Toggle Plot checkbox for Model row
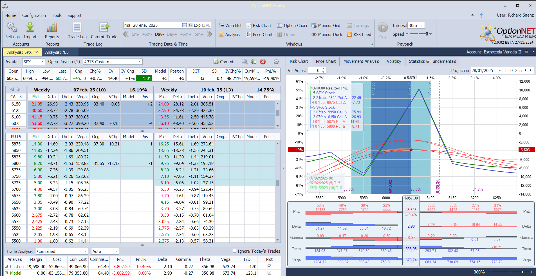 tap(269, 273)
